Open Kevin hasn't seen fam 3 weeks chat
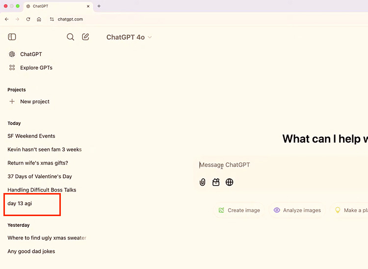Viewport: 368px width, 269px height. tap(45, 149)
